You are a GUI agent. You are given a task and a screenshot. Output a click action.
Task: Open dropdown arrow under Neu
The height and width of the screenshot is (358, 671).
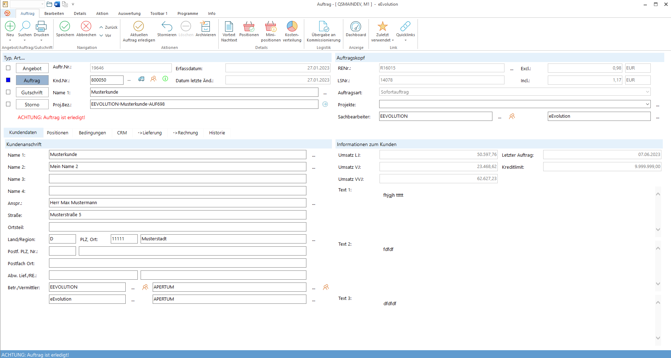click(10, 40)
